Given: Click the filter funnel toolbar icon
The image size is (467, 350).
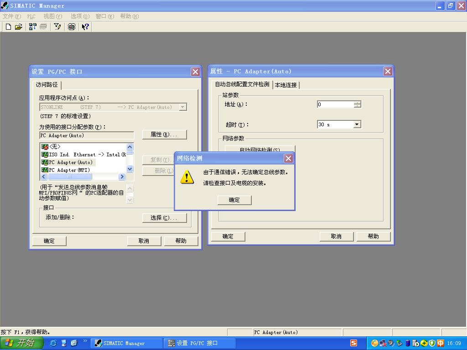Looking at the screenshot, I should [57, 27].
